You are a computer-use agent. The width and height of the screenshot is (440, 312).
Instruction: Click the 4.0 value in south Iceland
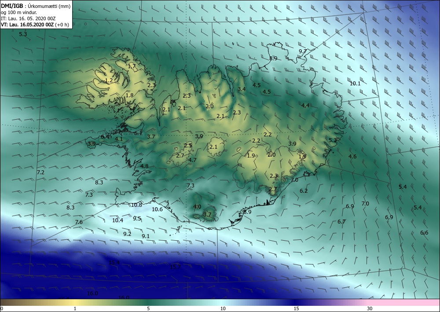tap(197, 207)
